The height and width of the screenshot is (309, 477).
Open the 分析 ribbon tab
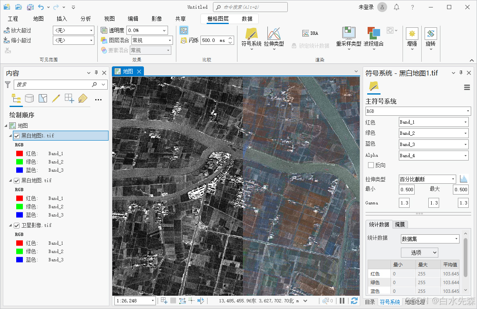pos(86,19)
